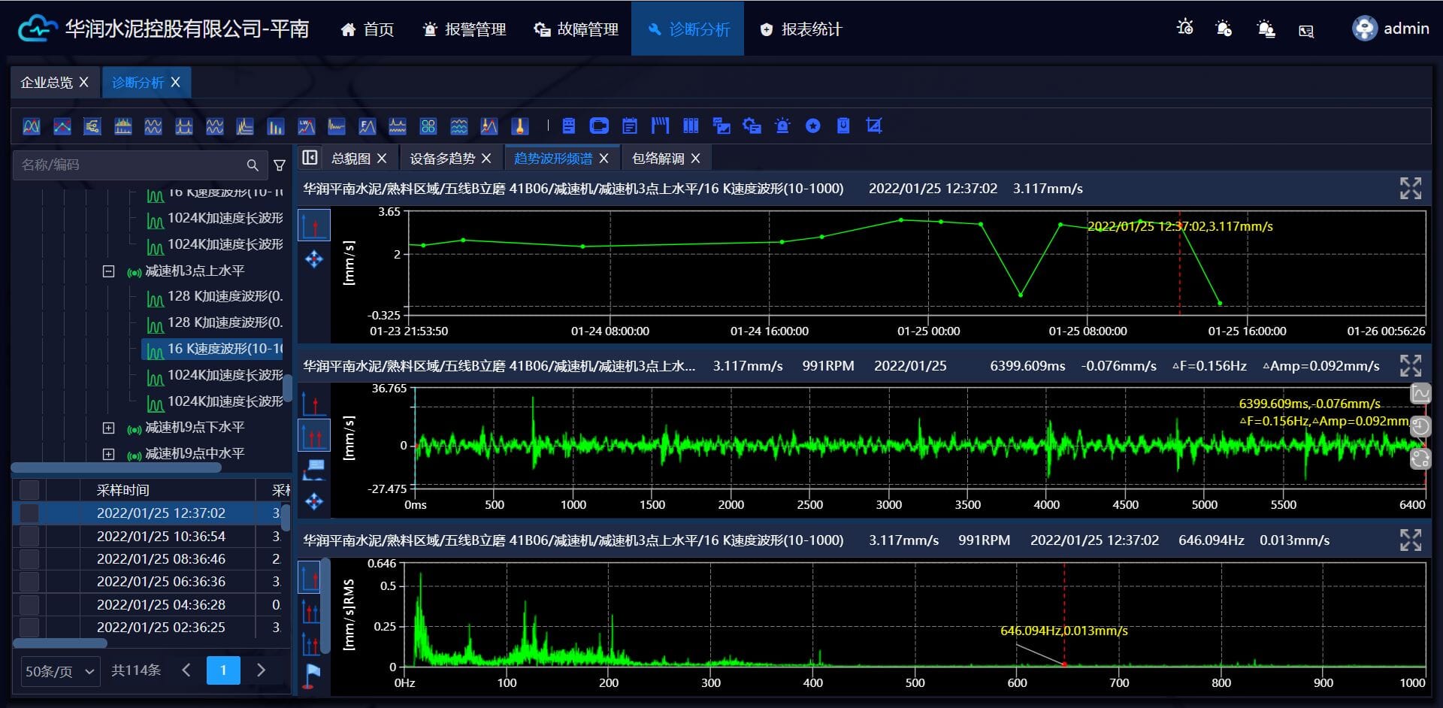Click the thermometer icon in the chart toolbar
This screenshot has height=708, width=1443.
[519, 126]
